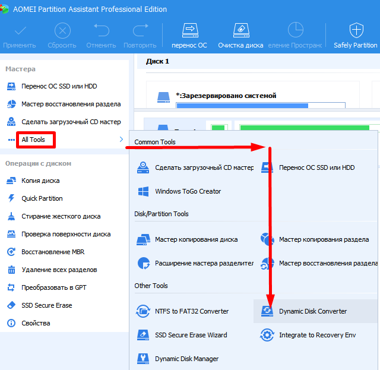Select Dynamic Disk Converter menu entry
The image size is (380, 370).
pyautogui.click(x=315, y=311)
